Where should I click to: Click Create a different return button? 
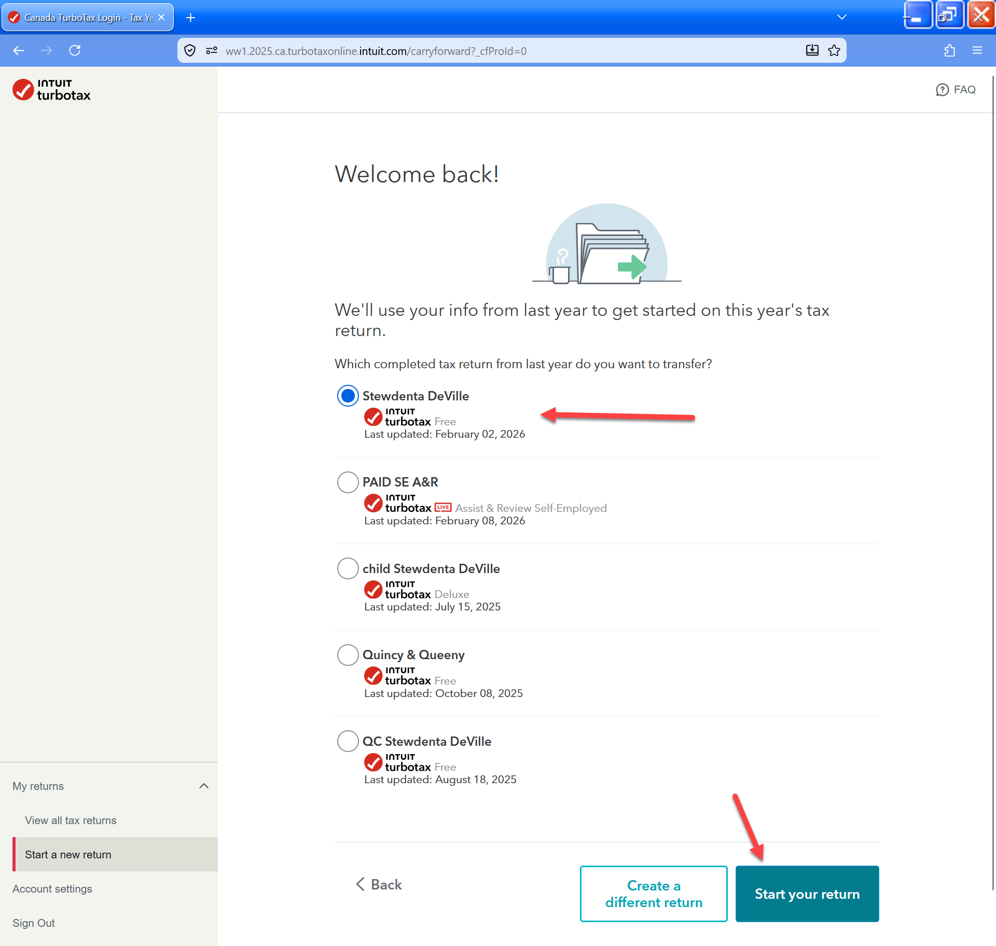[x=653, y=894]
